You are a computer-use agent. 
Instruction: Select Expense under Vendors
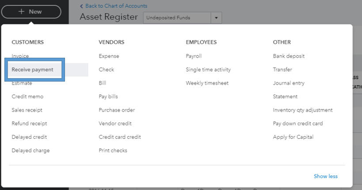click(x=109, y=56)
